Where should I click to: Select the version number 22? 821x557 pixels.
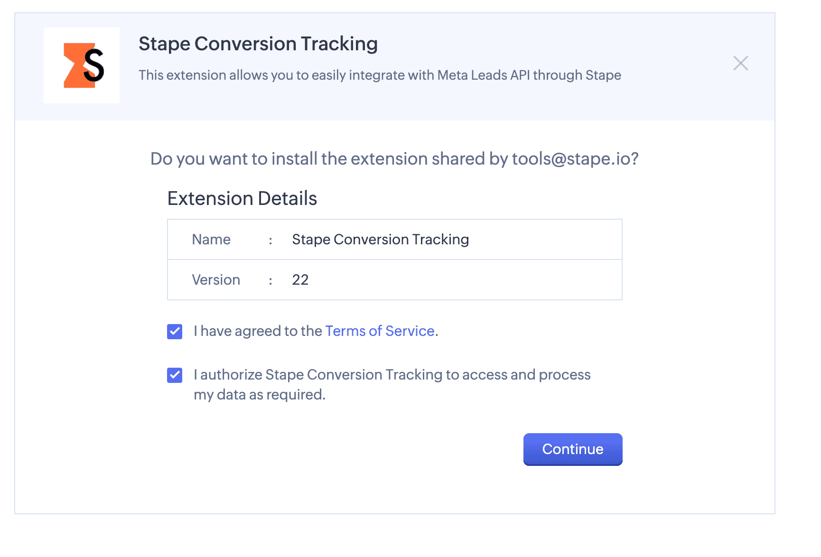pyautogui.click(x=300, y=280)
